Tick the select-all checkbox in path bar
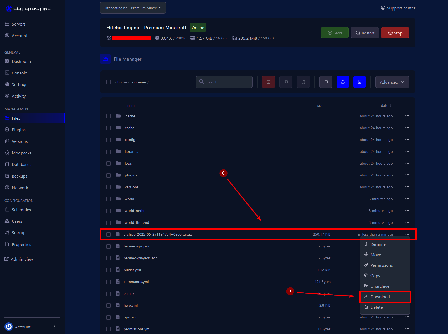The image size is (448, 334). (x=109, y=82)
